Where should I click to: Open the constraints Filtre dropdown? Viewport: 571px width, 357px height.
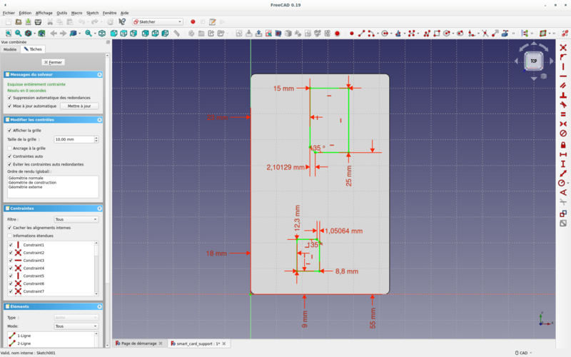[x=76, y=219]
